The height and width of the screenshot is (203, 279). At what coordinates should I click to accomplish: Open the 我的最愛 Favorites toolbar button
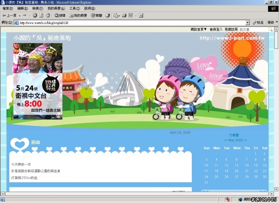(x=78, y=16)
